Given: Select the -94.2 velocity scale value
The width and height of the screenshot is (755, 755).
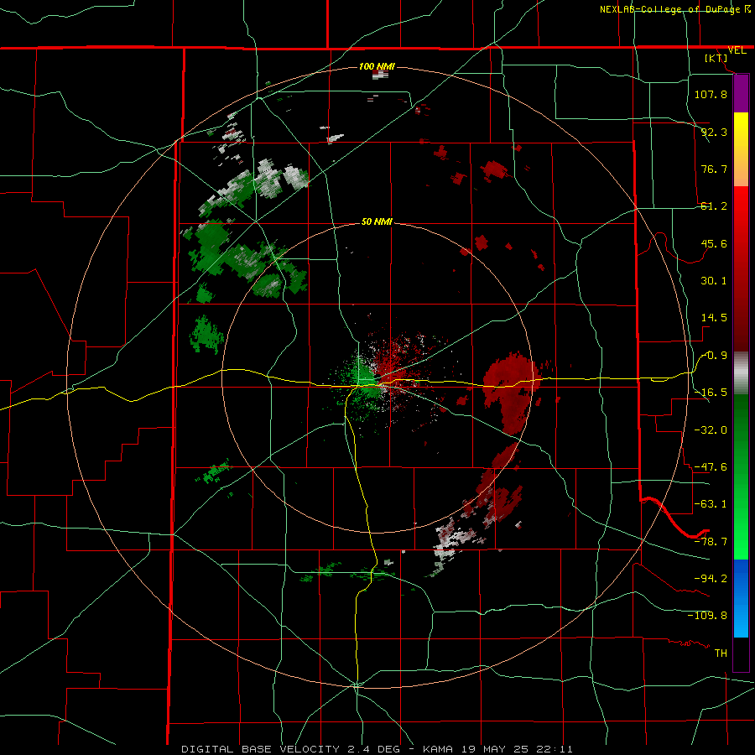Looking at the screenshot, I should click(711, 578).
